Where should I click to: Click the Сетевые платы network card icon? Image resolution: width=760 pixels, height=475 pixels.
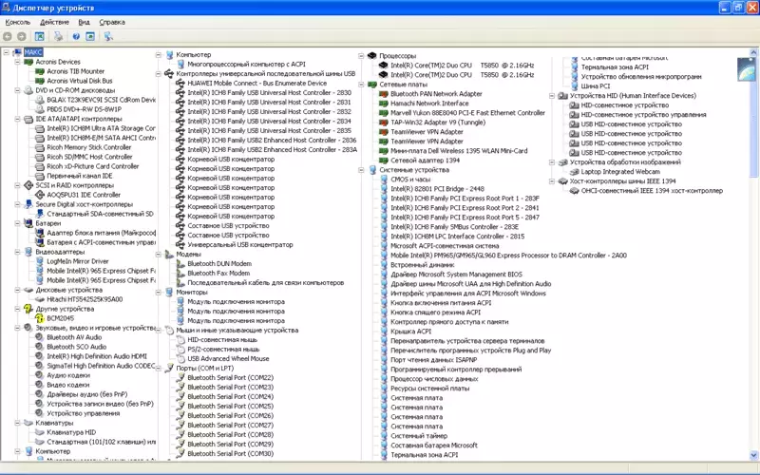[x=372, y=85]
